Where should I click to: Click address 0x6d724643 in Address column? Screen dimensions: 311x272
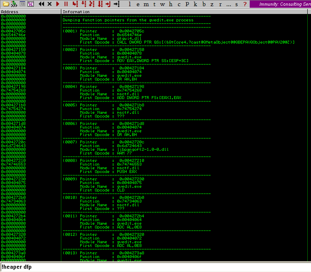[13, 145]
